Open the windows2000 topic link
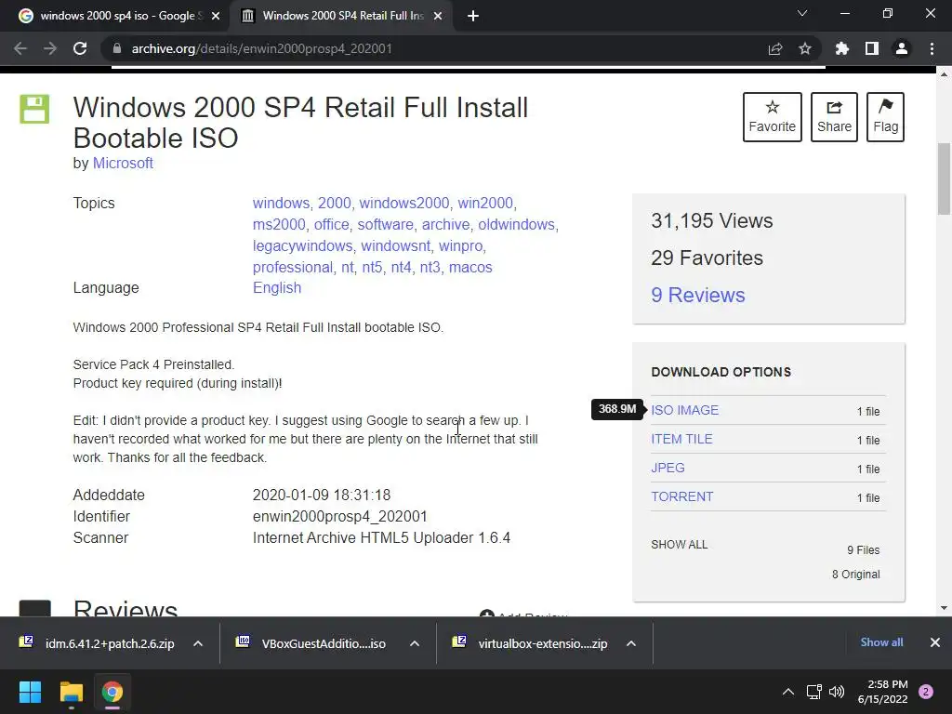952x714 pixels. [x=403, y=203]
